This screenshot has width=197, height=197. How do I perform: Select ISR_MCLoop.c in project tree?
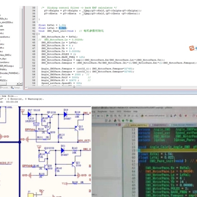tap(7, 66)
